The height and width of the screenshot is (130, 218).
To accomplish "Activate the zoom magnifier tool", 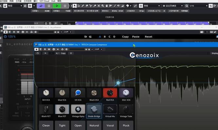I will (x=102, y=6).
